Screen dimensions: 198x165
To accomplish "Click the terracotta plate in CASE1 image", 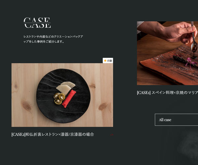I will [169, 65].
